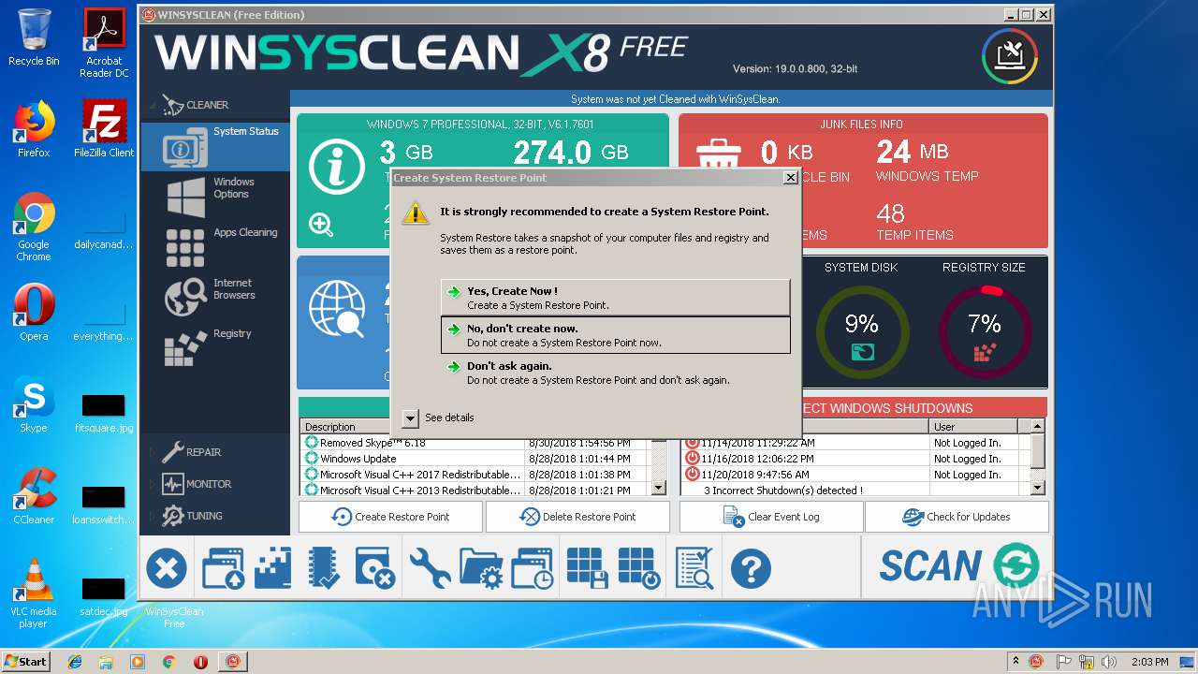Expand the REPAIR category
Screen dimensions: 1198x674
tap(154, 452)
